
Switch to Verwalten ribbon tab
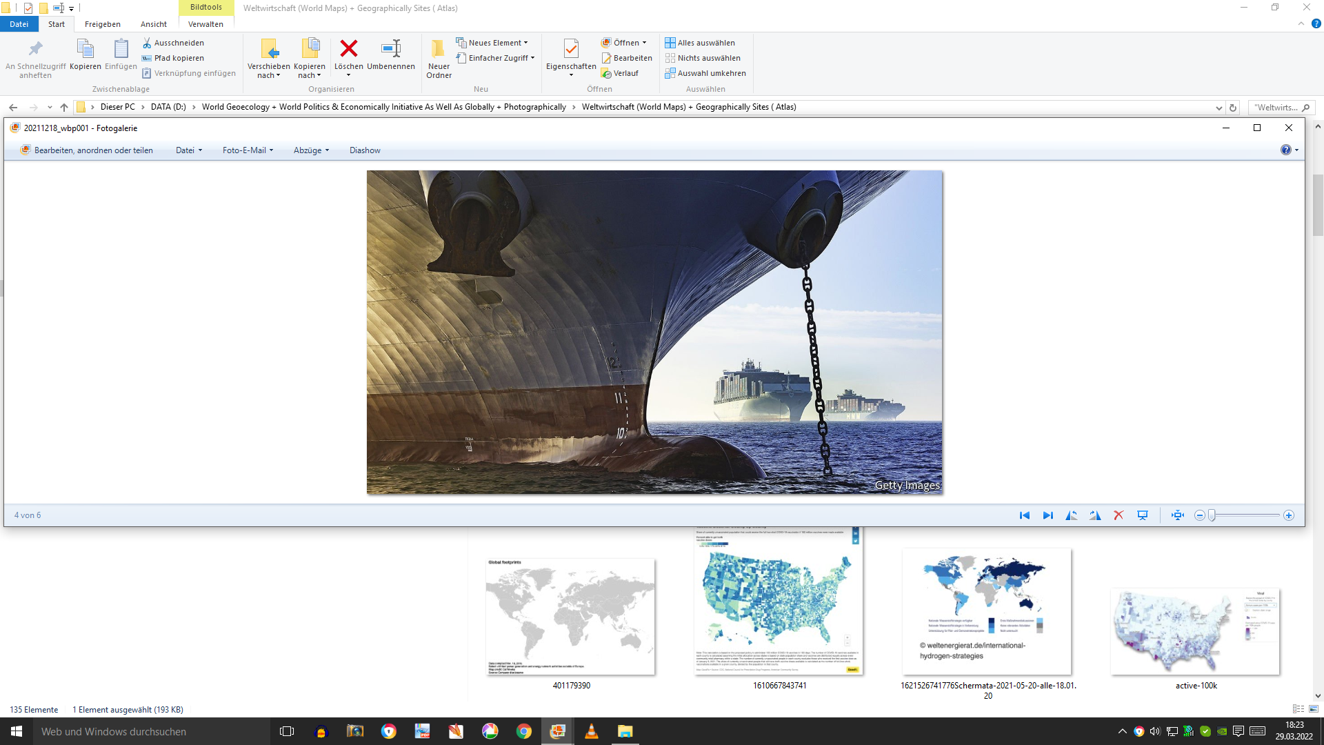[x=205, y=24]
